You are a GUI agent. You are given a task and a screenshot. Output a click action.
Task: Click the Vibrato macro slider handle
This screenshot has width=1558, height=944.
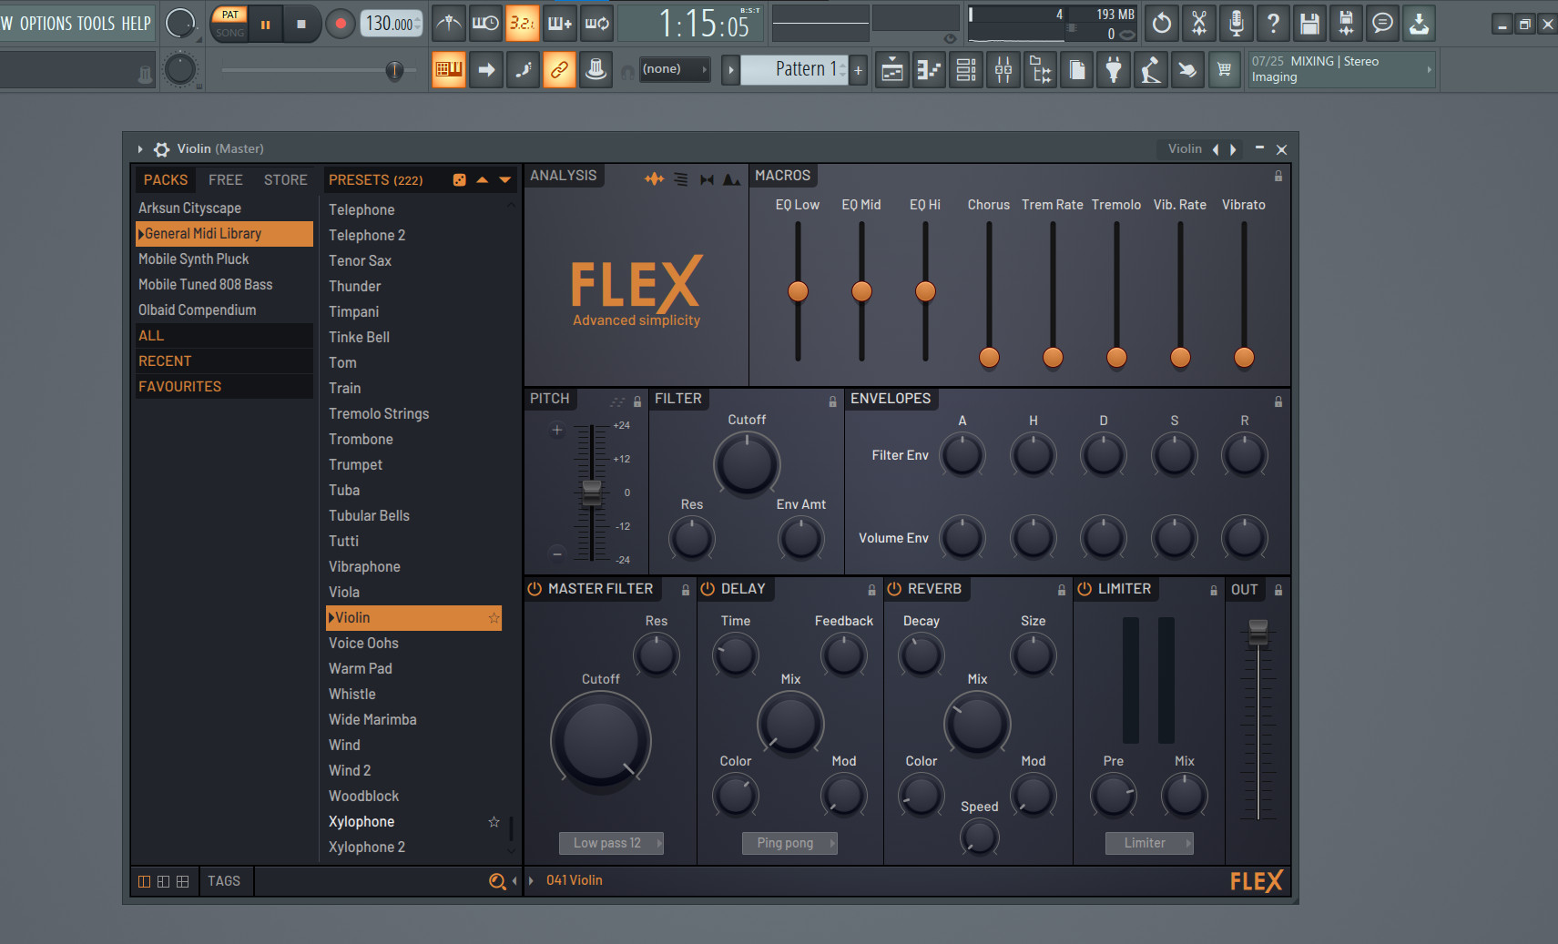pyautogui.click(x=1244, y=358)
